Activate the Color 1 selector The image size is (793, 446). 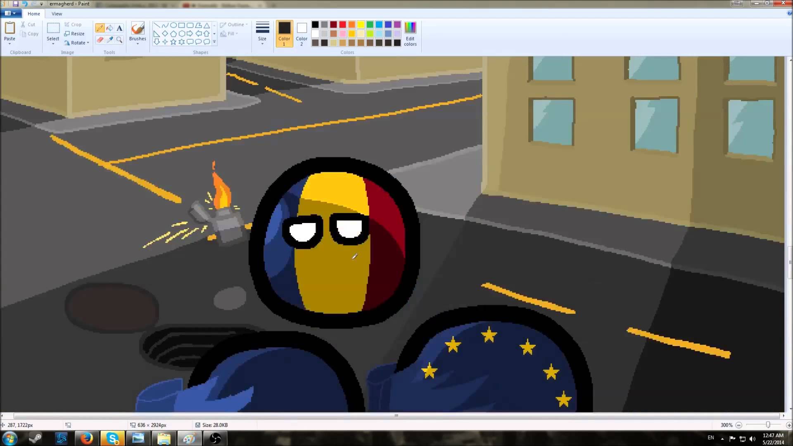(x=284, y=33)
